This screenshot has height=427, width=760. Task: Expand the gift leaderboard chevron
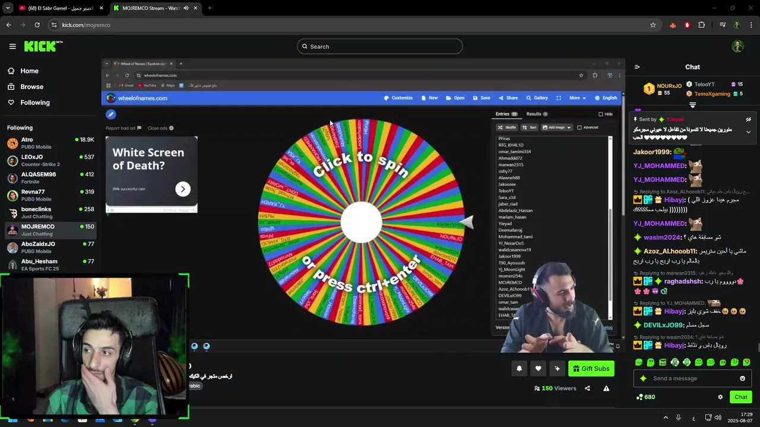(692, 105)
